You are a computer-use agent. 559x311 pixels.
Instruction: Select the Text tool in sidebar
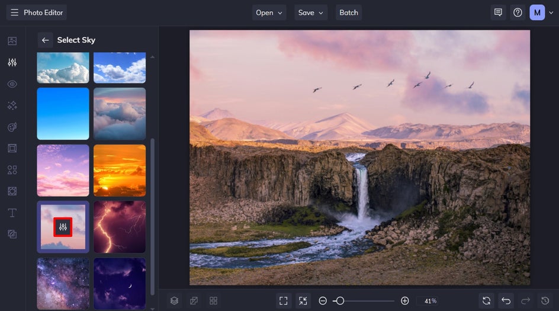tap(12, 213)
